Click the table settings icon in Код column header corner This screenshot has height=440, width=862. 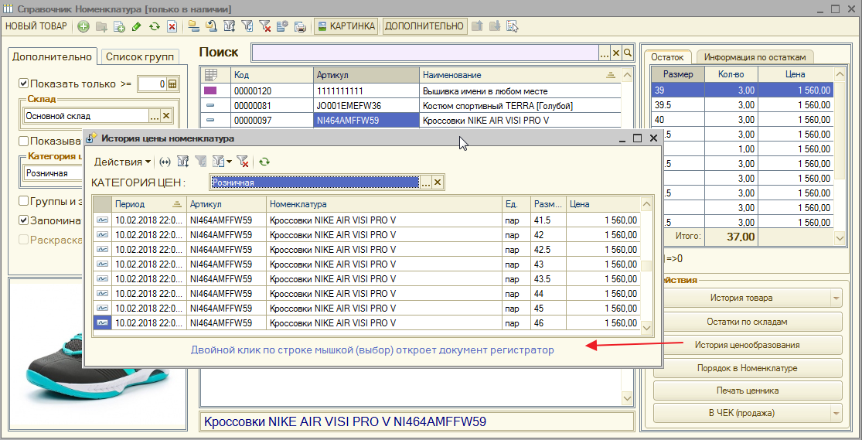[x=211, y=75]
